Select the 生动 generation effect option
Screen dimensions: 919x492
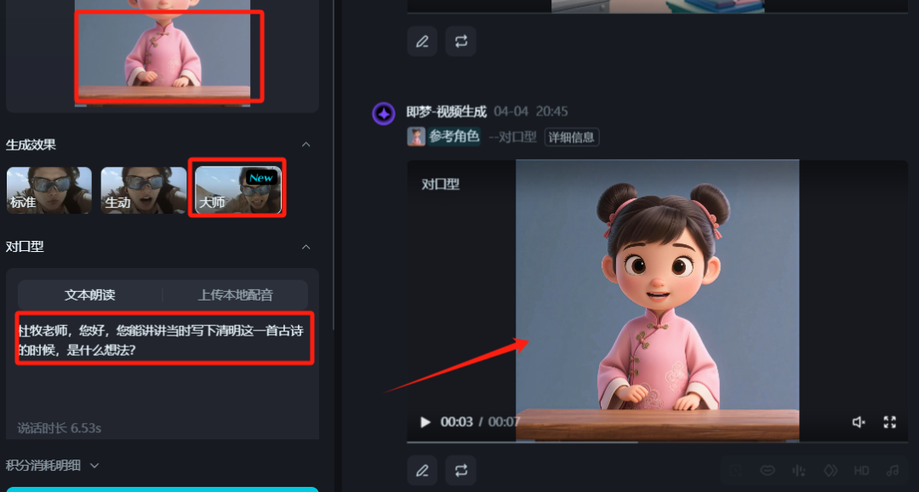pos(143,189)
